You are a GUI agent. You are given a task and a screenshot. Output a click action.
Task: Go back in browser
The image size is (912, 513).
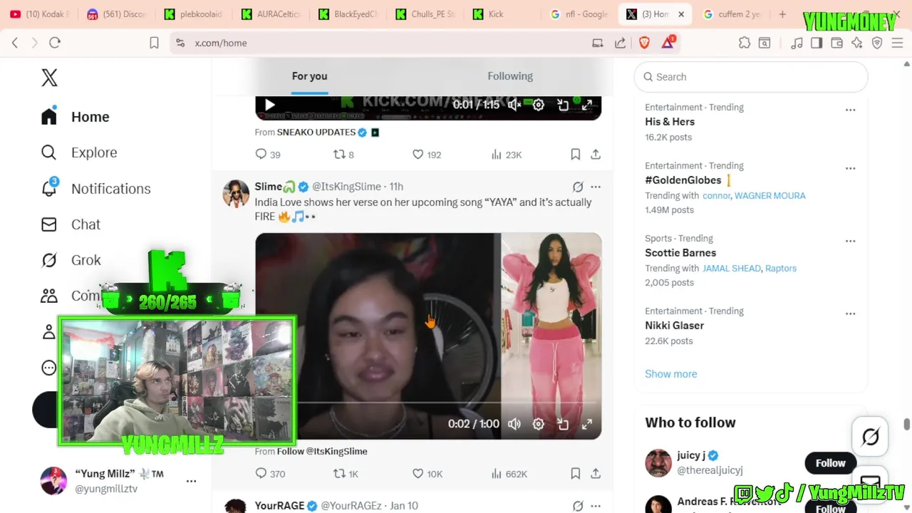[15, 43]
